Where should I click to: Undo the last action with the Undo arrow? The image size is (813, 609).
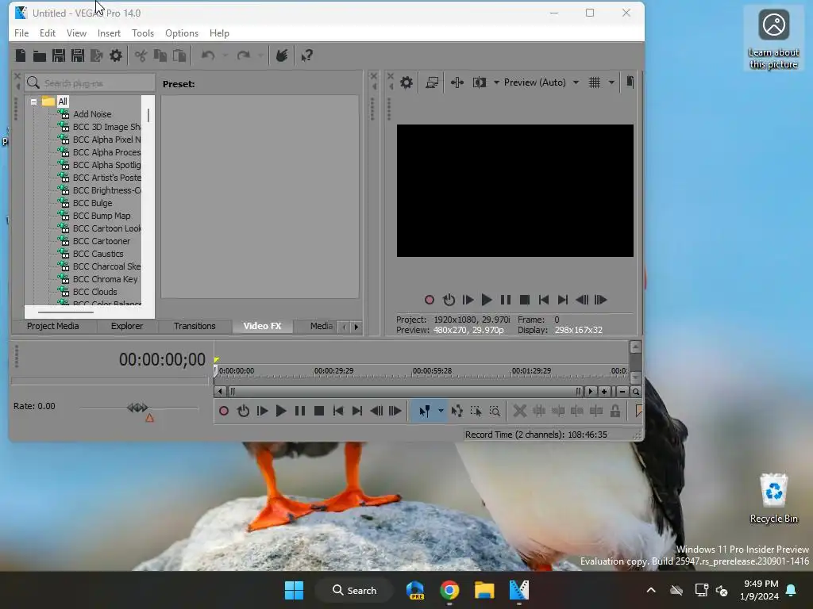(208, 56)
